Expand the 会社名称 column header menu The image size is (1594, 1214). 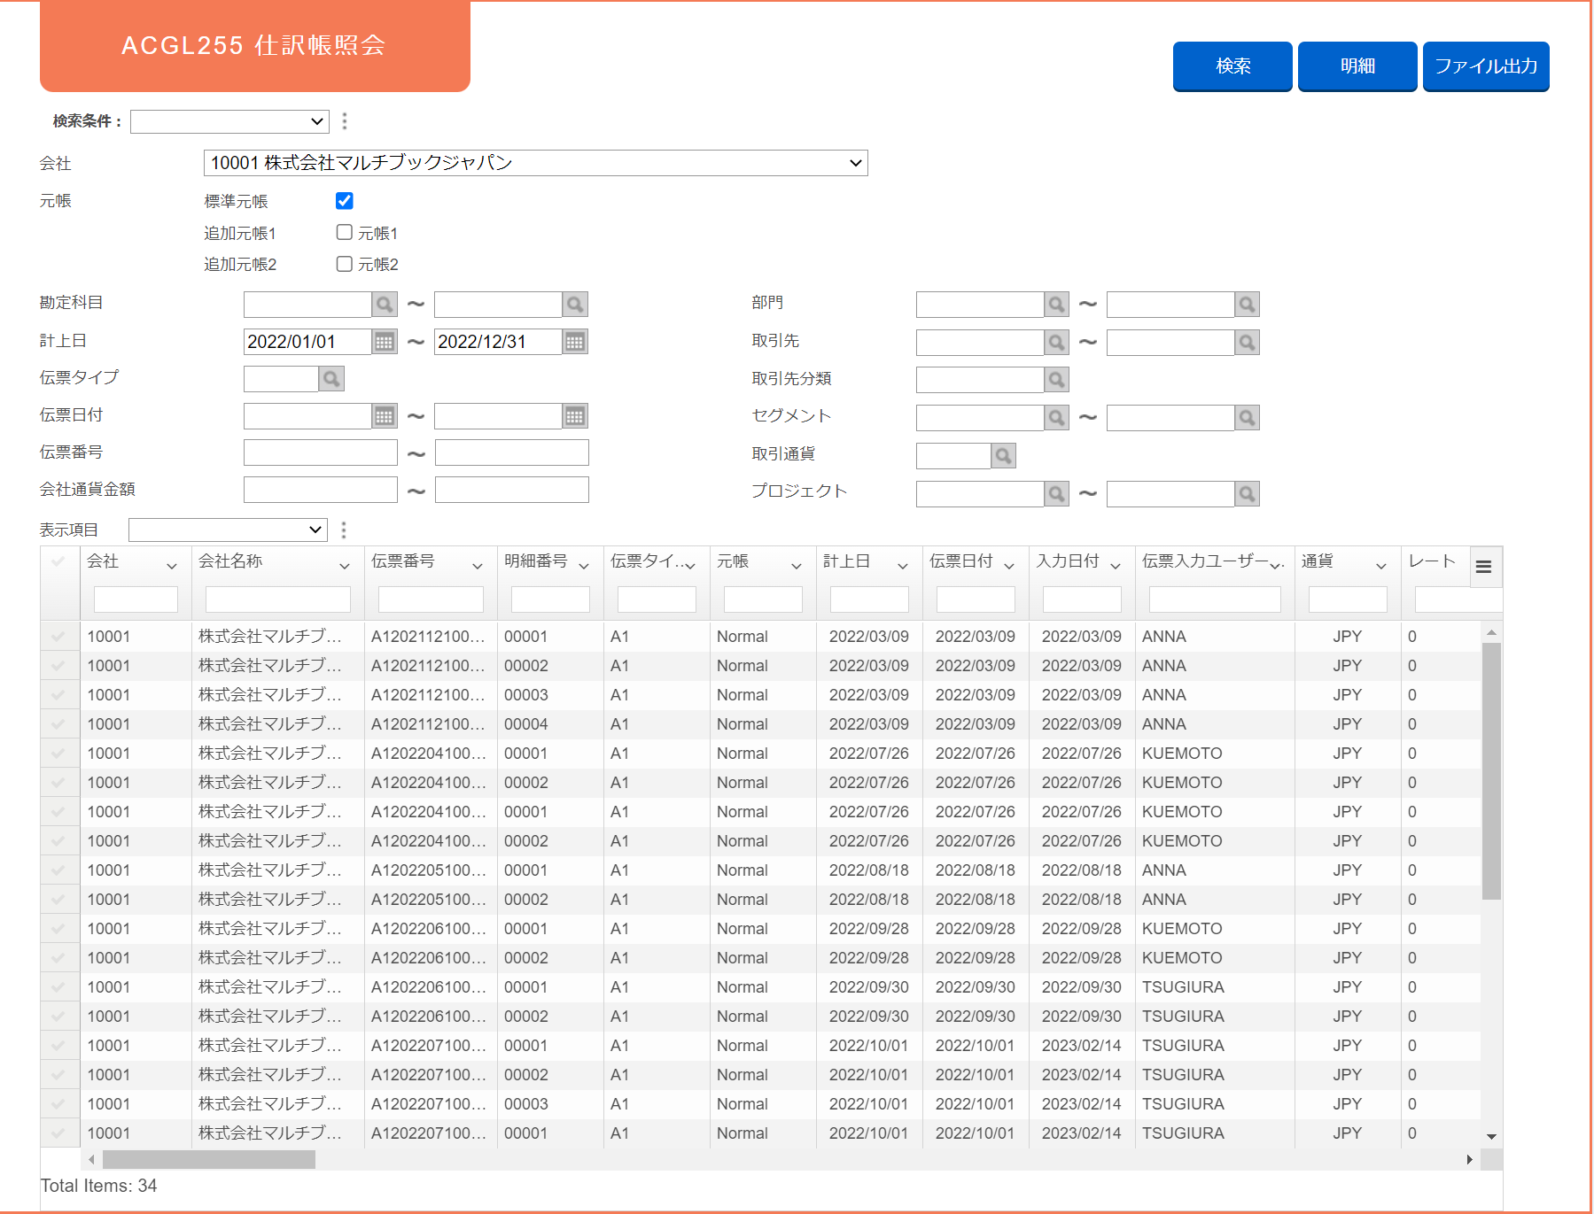click(345, 566)
